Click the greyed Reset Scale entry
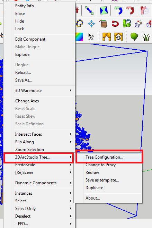This screenshot has height=228, width=152. 44,109
